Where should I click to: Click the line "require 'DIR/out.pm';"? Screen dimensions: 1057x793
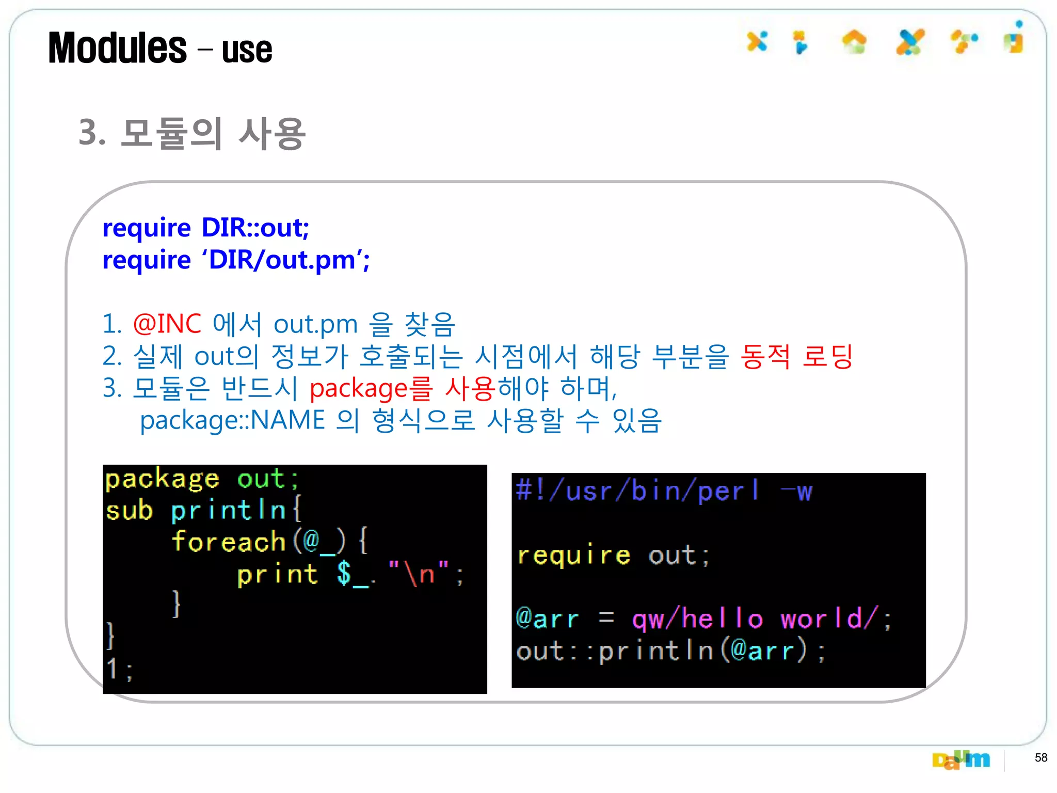236,260
